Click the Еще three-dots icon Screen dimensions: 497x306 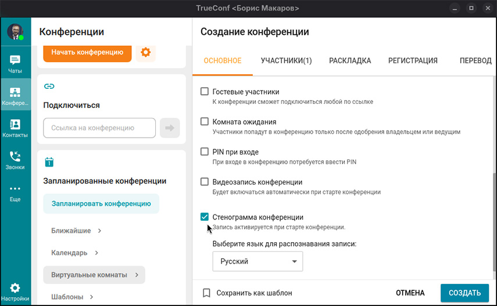tap(15, 193)
